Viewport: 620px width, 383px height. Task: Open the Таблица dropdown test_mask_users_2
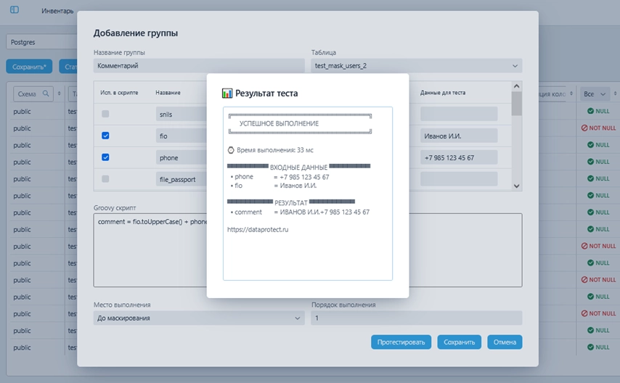416,66
